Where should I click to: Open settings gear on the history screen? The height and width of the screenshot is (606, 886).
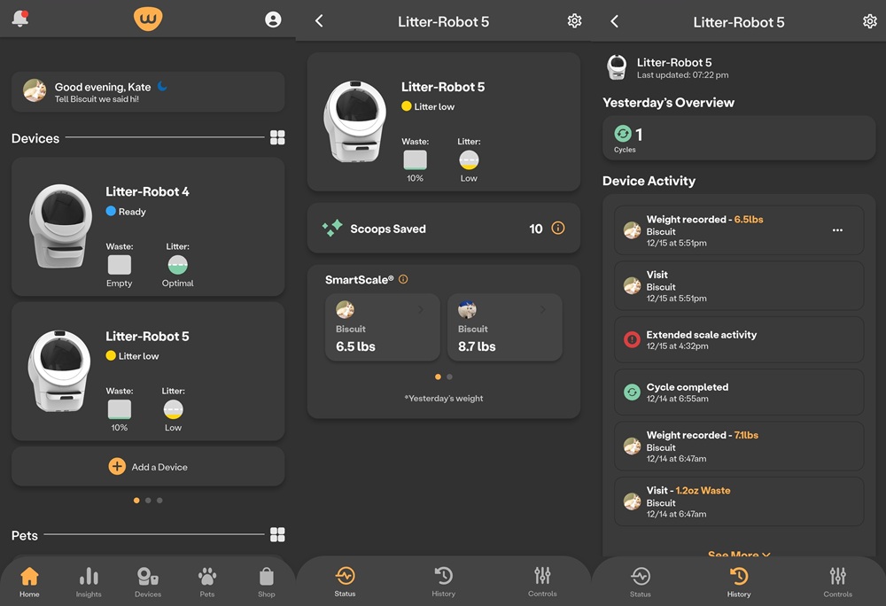870,21
